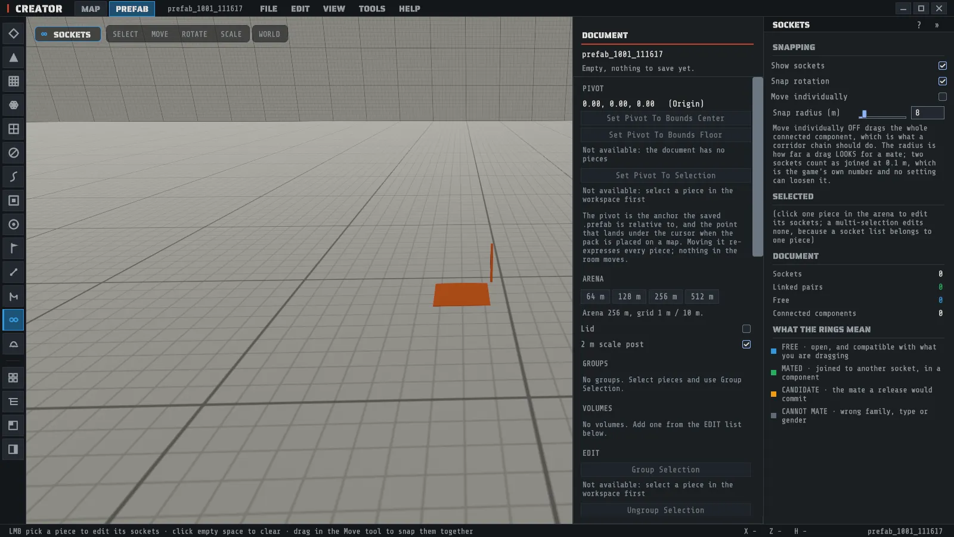
Task: Select the circle-slash tool icon
Action: pyautogui.click(x=13, y=153)
